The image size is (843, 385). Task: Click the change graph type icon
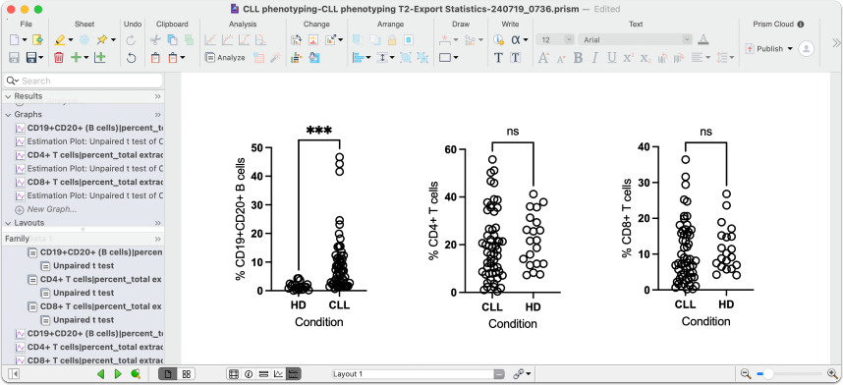click(x=297, y=40)
